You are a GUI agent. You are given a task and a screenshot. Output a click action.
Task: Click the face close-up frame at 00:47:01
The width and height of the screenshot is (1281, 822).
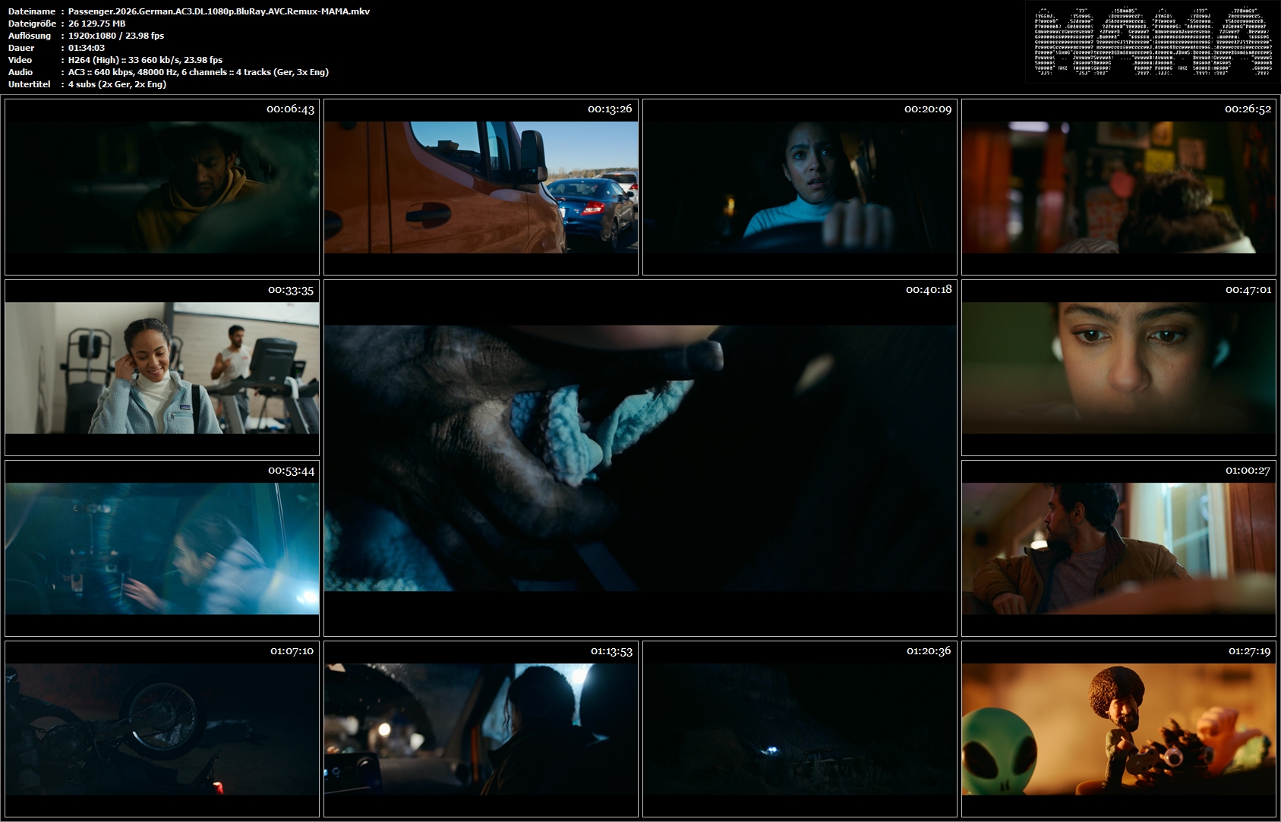[1119, 367]
